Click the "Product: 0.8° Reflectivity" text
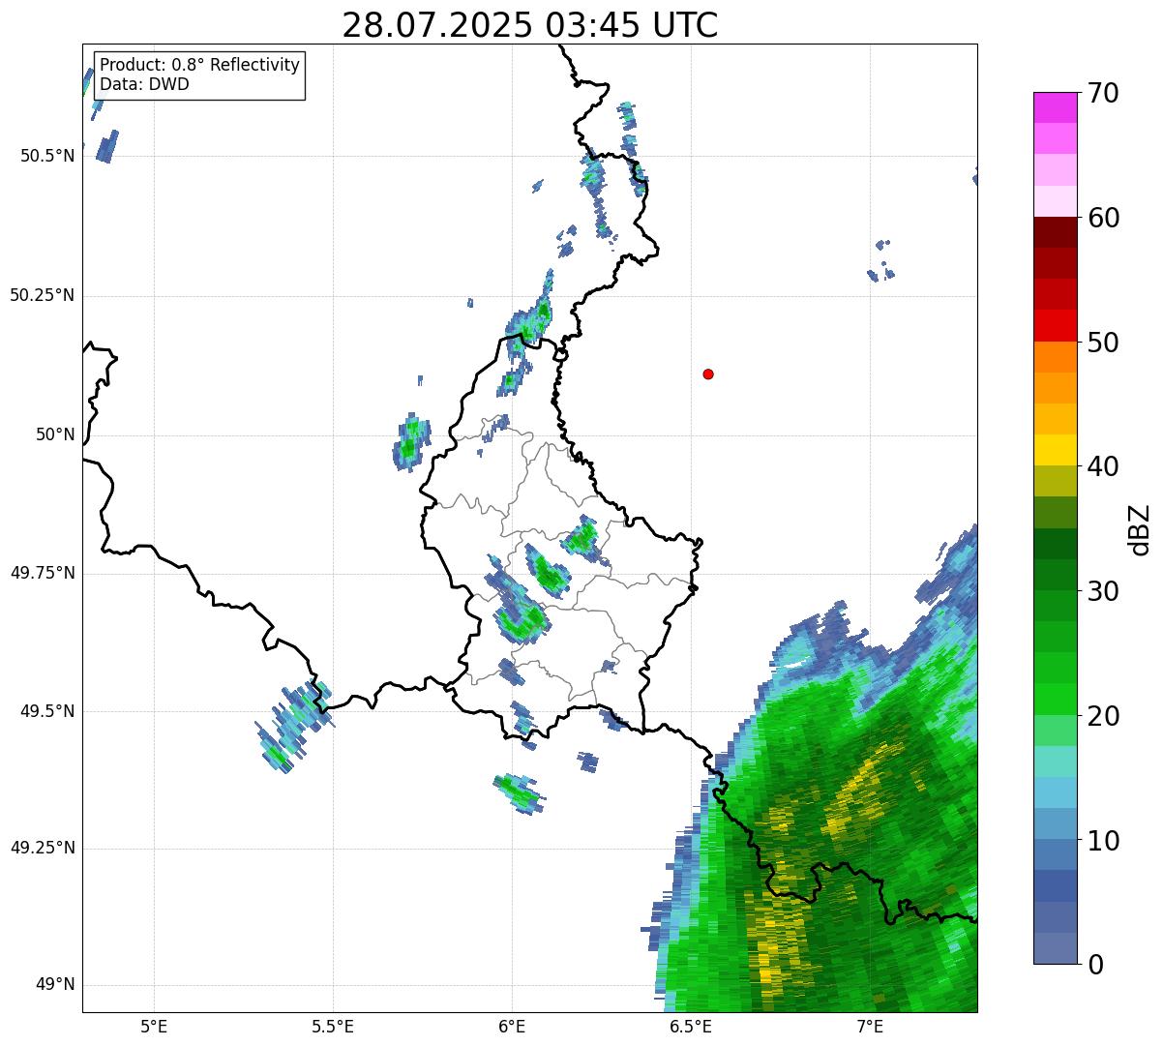Viewport: 1163px width, 1046px height. [x=200, y=65]
